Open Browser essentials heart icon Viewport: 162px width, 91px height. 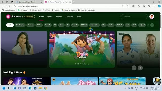(x=149, y=6)
